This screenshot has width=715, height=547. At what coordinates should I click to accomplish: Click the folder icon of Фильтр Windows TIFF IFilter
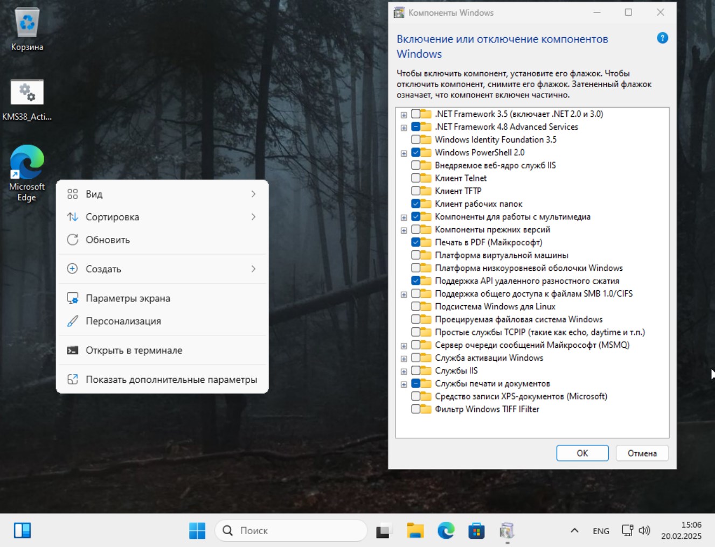[426, 409]
